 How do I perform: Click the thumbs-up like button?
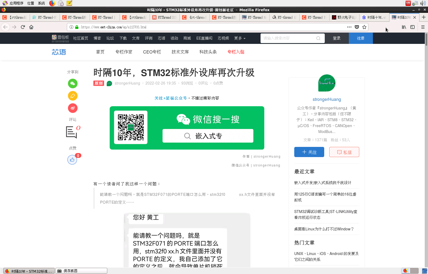(72, 160)
